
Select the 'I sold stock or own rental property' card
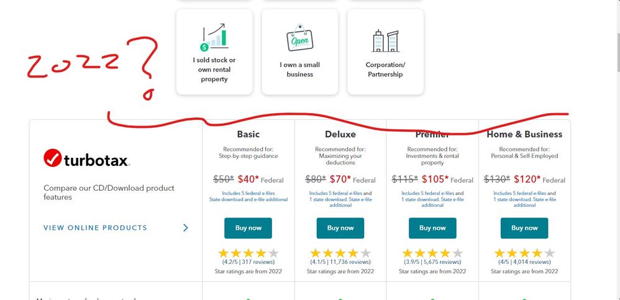tap(214, 52)
